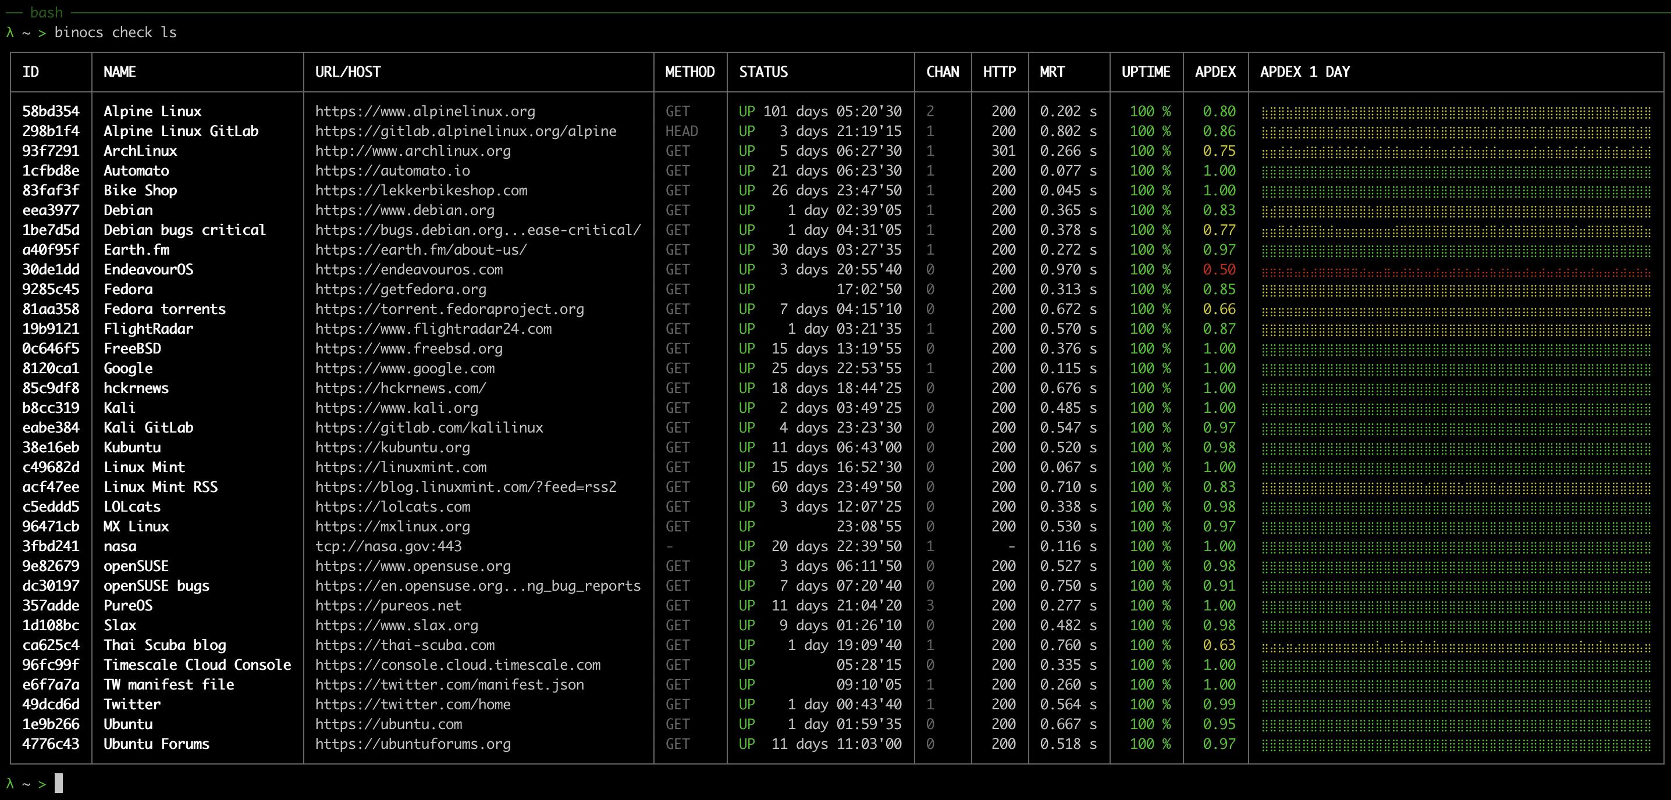Click the binocs check ls command text

(x=115, y=33)
